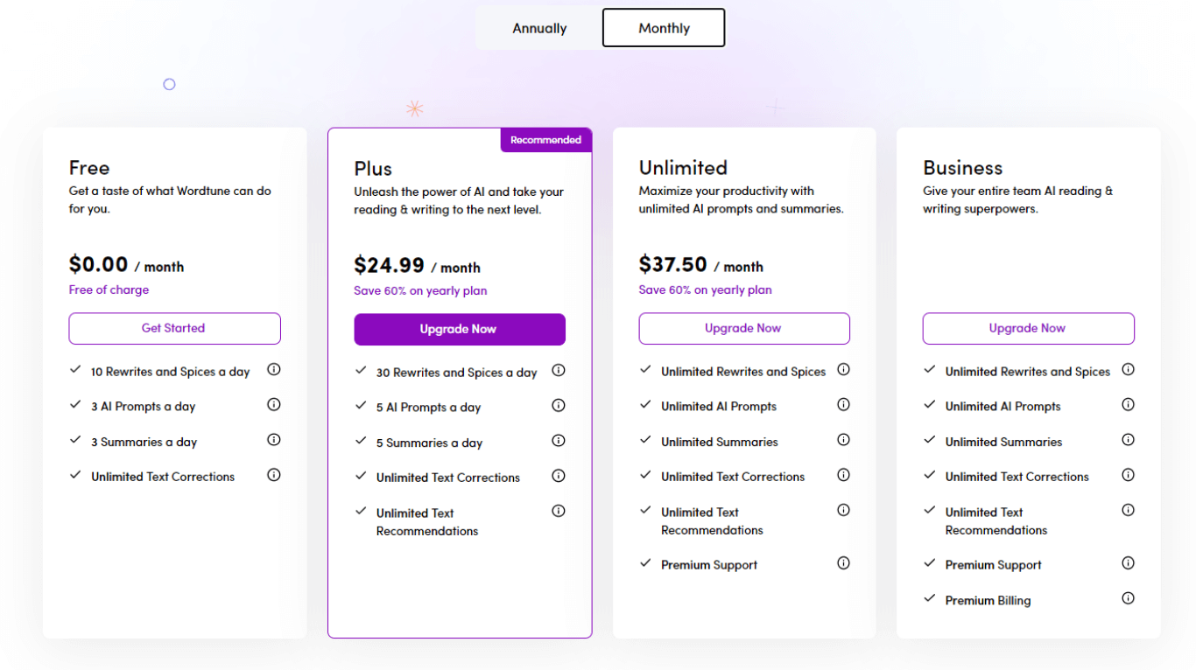Click info icon beside Business Unlimited AI Prompts
This screenshot has width=1196, height=670.
[x=1128, y=405]
